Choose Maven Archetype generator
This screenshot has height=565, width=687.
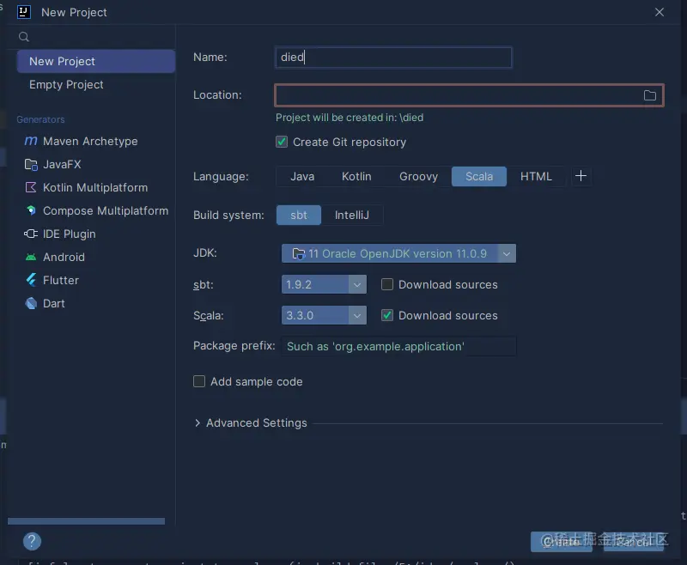tap(90, 141)
